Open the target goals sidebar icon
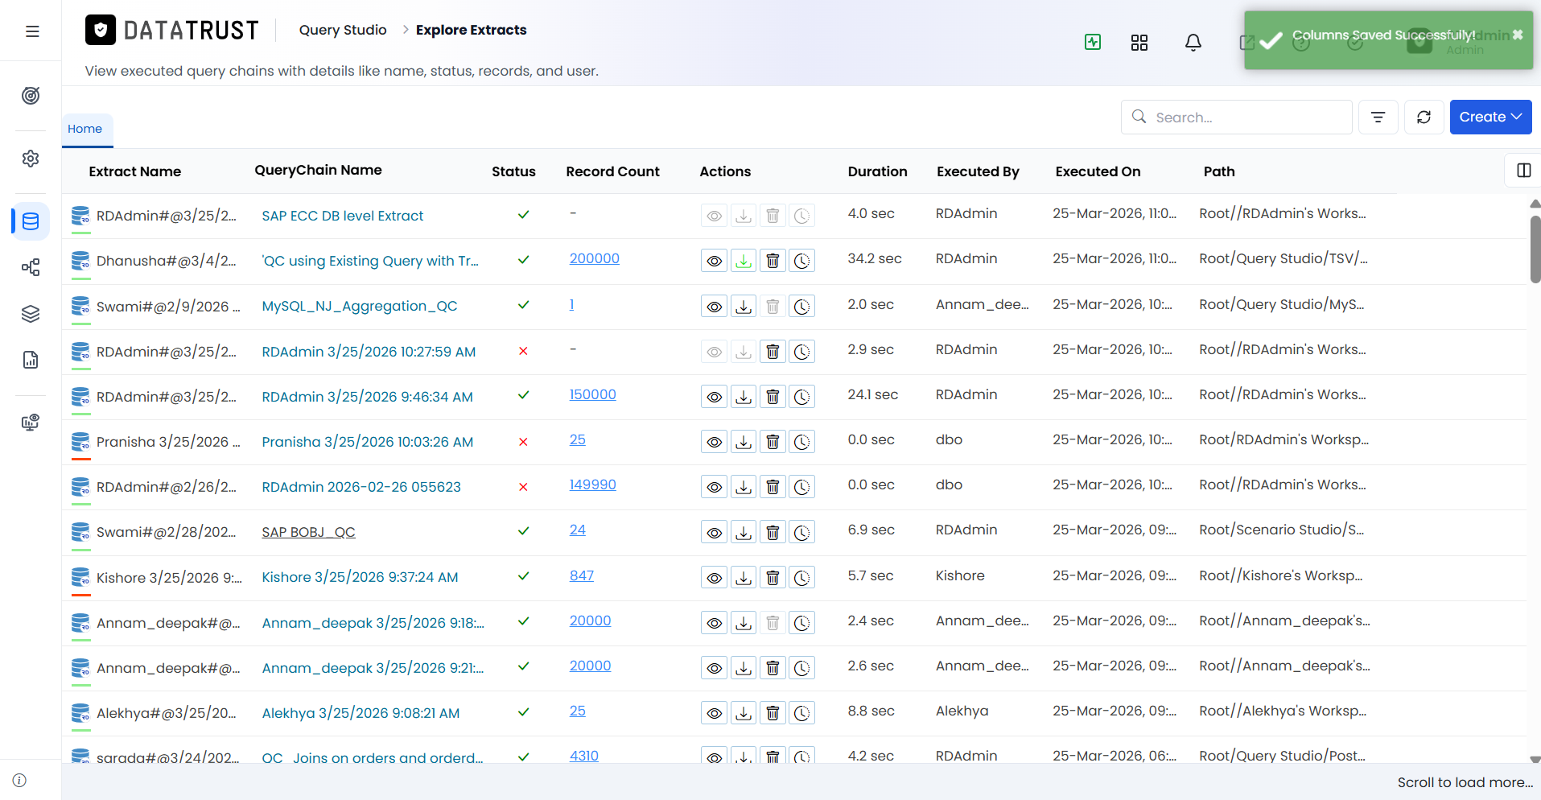 pyautogui.click(x=31, y=96)
